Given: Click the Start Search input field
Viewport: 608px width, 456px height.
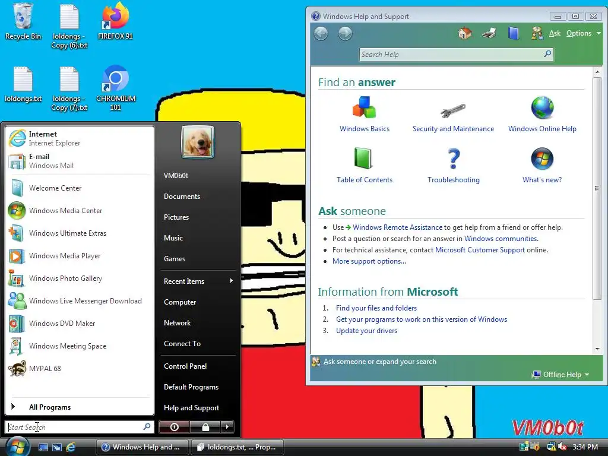Looking at the screenshot, I should point(79,427).
